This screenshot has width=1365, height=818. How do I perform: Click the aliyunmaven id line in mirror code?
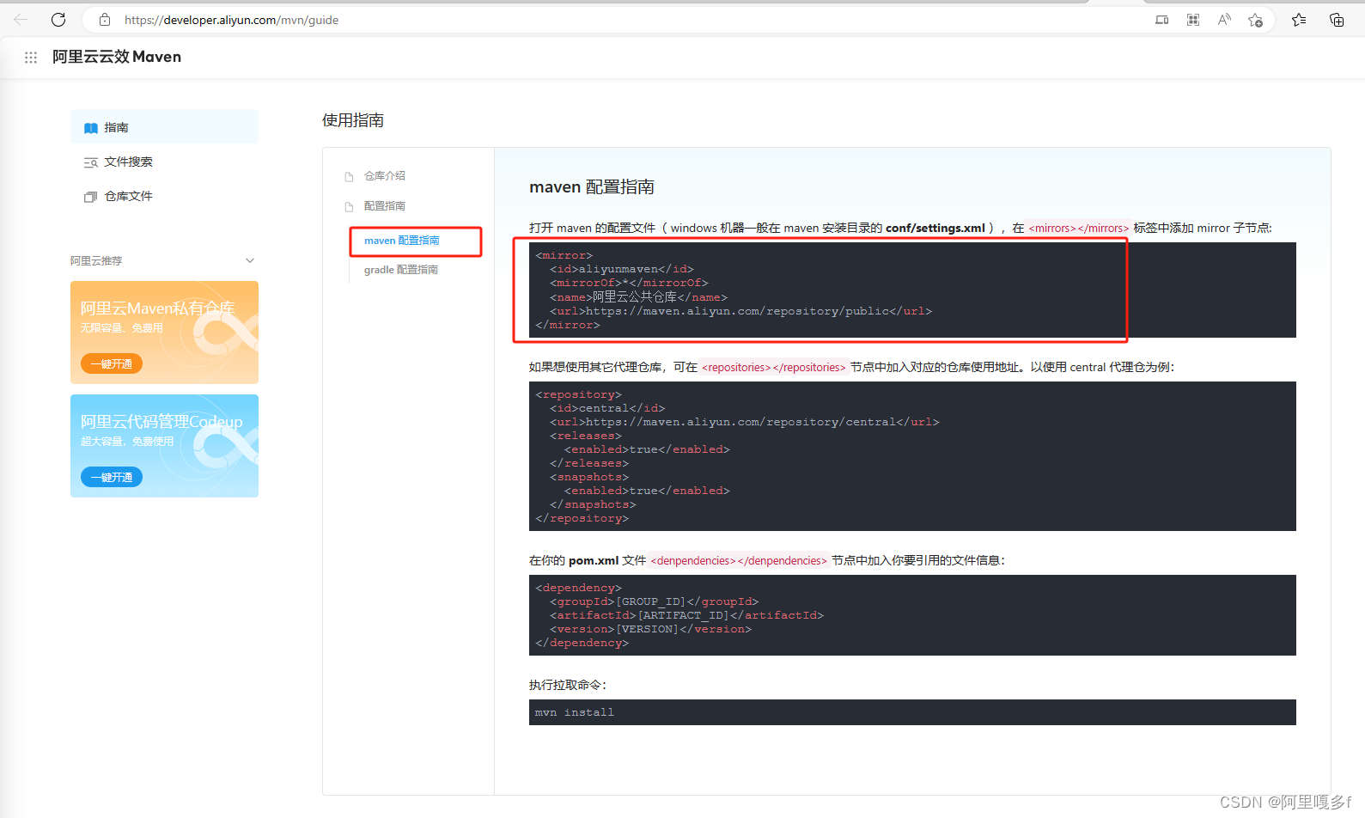click(x=622, y=269)
